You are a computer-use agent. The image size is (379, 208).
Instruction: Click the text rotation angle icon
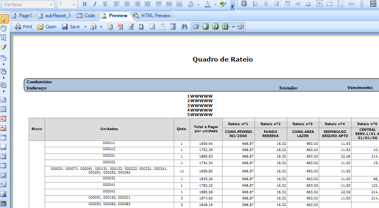191,4
